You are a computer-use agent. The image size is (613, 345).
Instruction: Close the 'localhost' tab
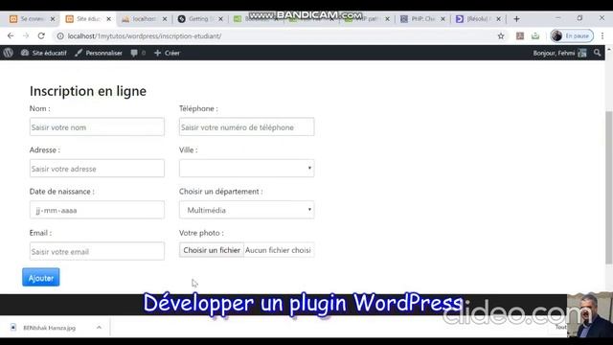(165, 19)
